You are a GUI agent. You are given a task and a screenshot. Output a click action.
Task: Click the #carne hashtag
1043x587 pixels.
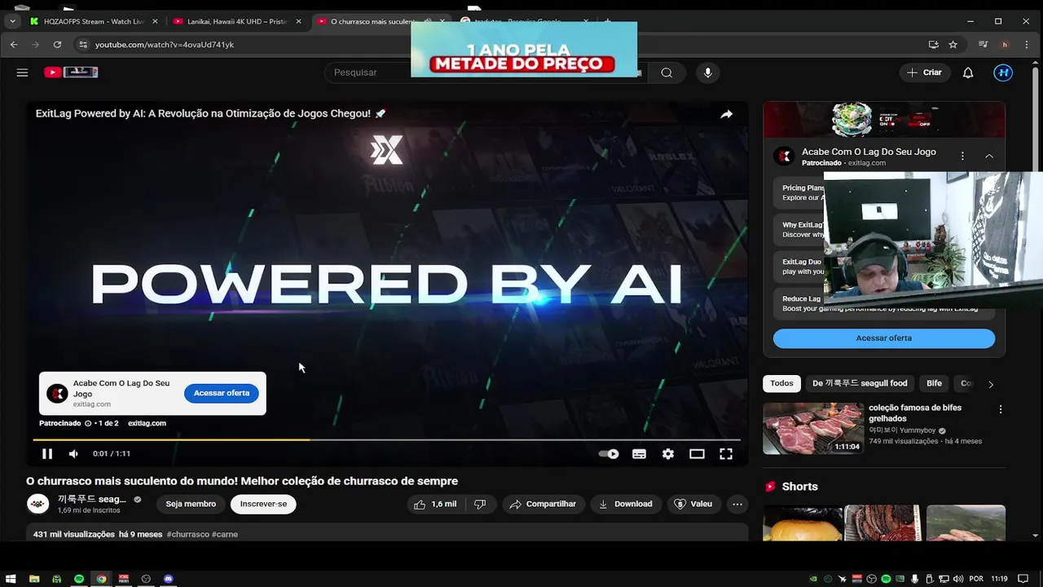[225, 535]
